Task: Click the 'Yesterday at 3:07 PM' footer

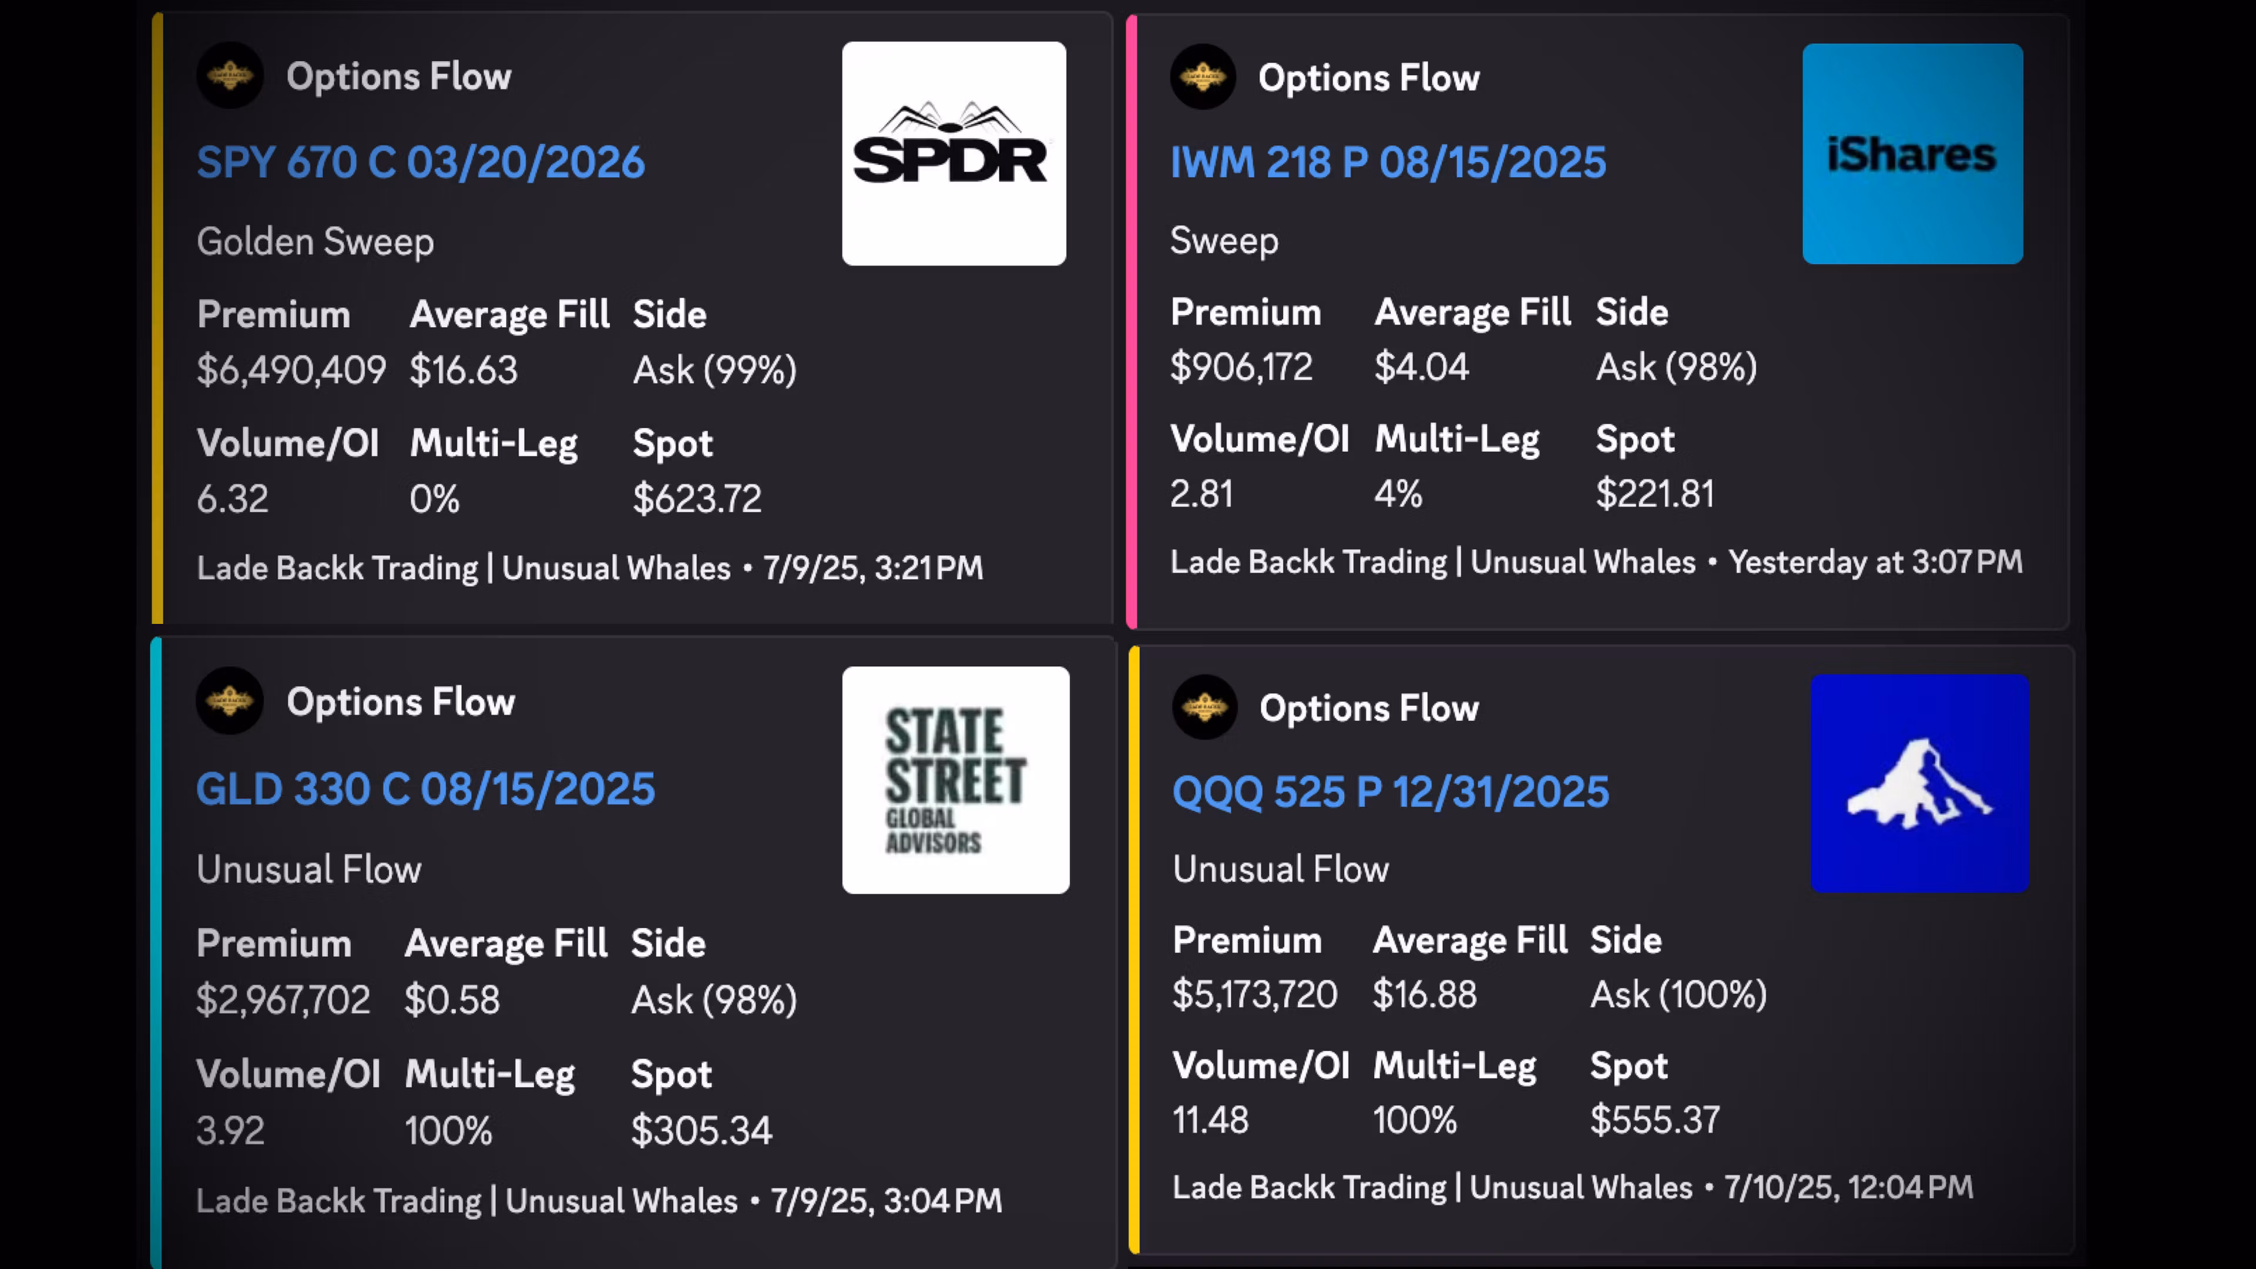Action: pyautogui.click(x=1875, y=562)
